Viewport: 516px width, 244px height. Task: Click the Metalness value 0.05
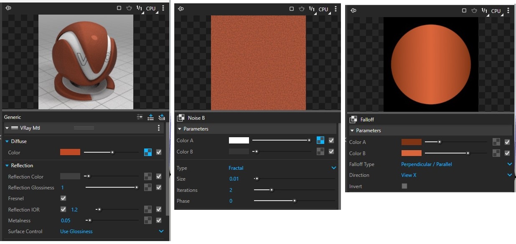(66, 220)
